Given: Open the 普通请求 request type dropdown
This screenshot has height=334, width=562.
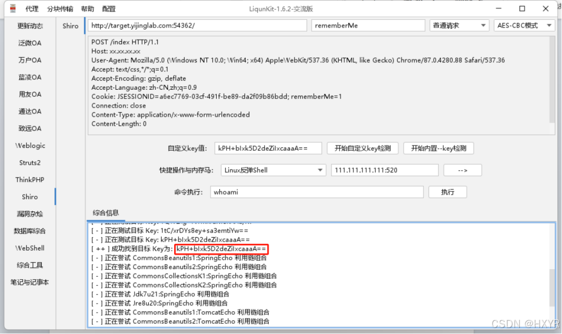Looking at the screenshot, I should click(459, 25).
